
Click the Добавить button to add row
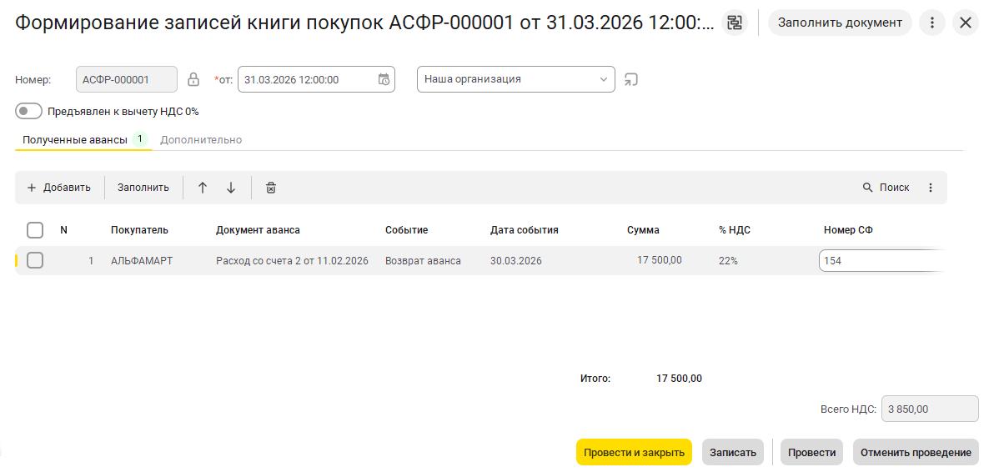coord(58,188)
